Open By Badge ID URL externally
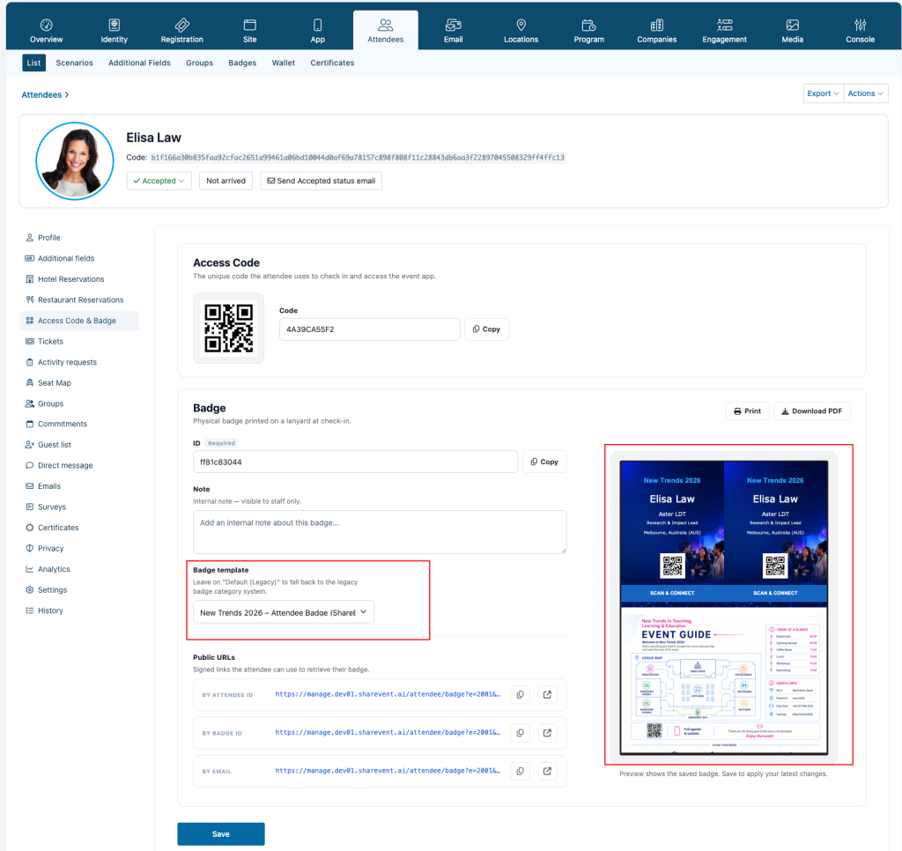This screenshot has height=851, width=902. click(x=547, y=732)
